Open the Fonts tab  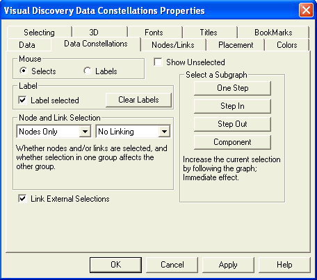coord(154,33)
